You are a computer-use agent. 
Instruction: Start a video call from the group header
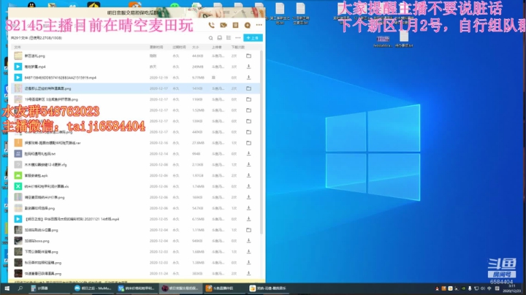click(224, 25)
